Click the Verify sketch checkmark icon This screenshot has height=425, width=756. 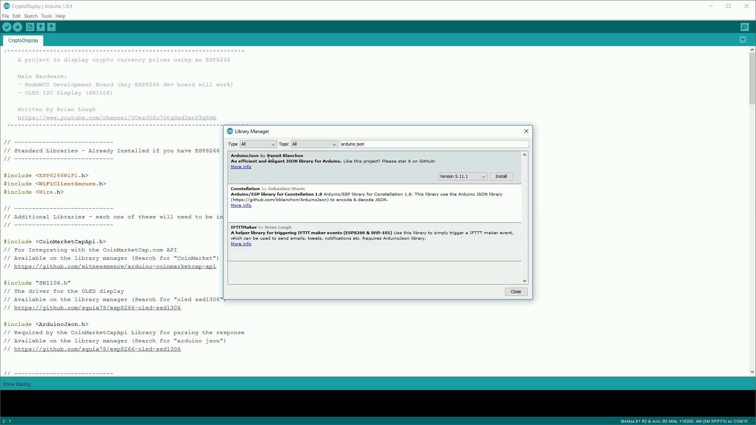7,27
